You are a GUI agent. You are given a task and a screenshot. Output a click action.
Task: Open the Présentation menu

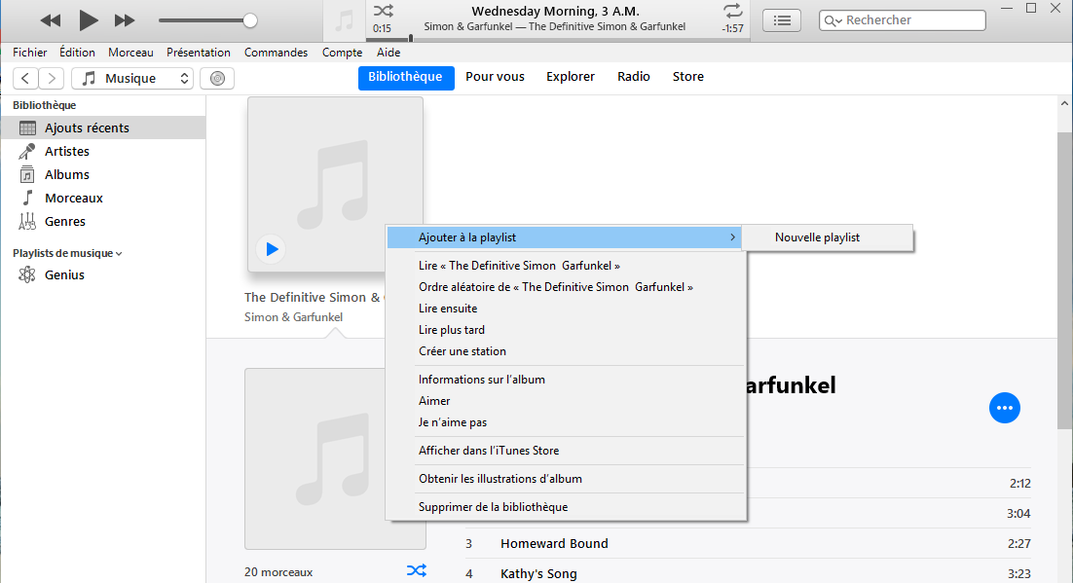[x=199, y=52]
